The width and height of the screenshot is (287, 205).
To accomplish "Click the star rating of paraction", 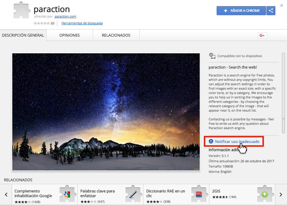I will coord(42,23).
